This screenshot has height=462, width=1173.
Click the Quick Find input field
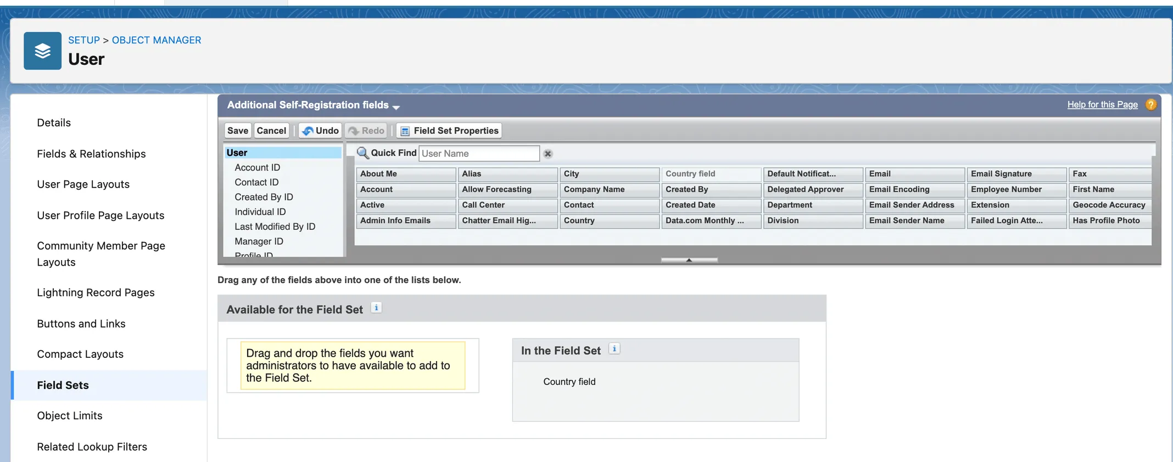[x=478, y=154]
